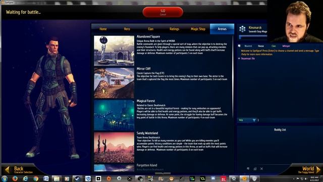Open the red SL app in taskbar

(x=224, y=179)
